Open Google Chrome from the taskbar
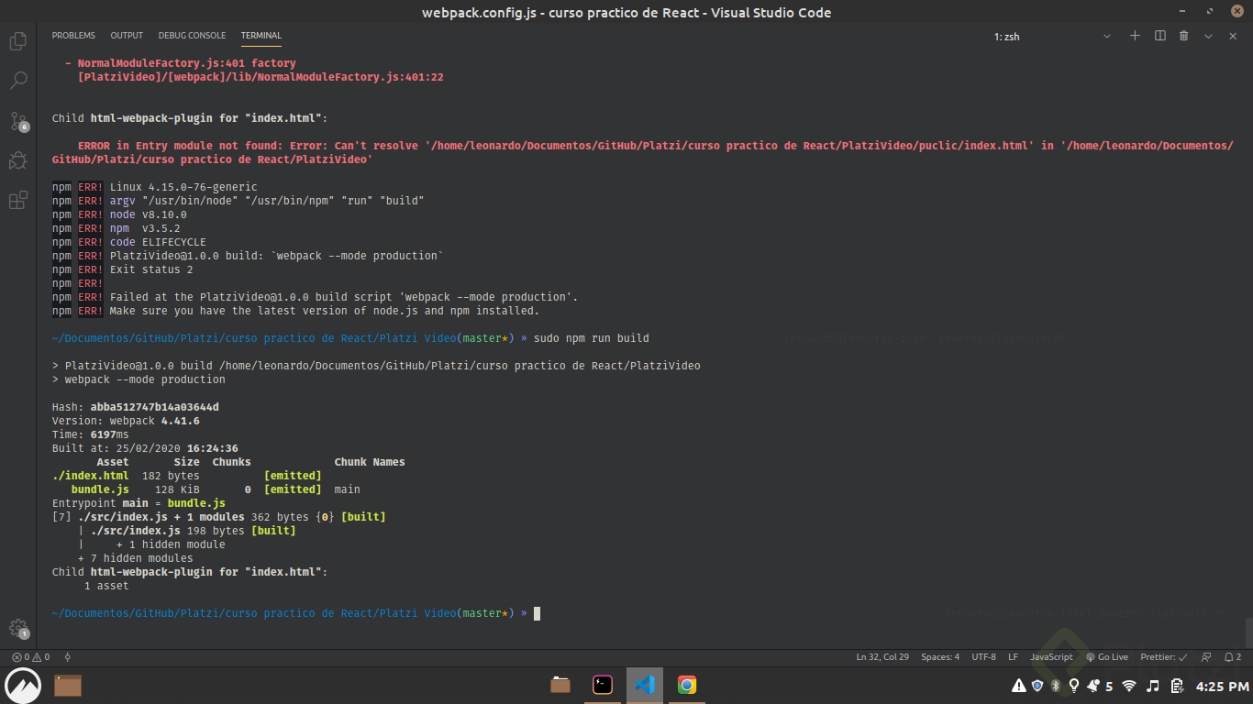Screen dimensions: 1253x704 click(x=687, y=685)
